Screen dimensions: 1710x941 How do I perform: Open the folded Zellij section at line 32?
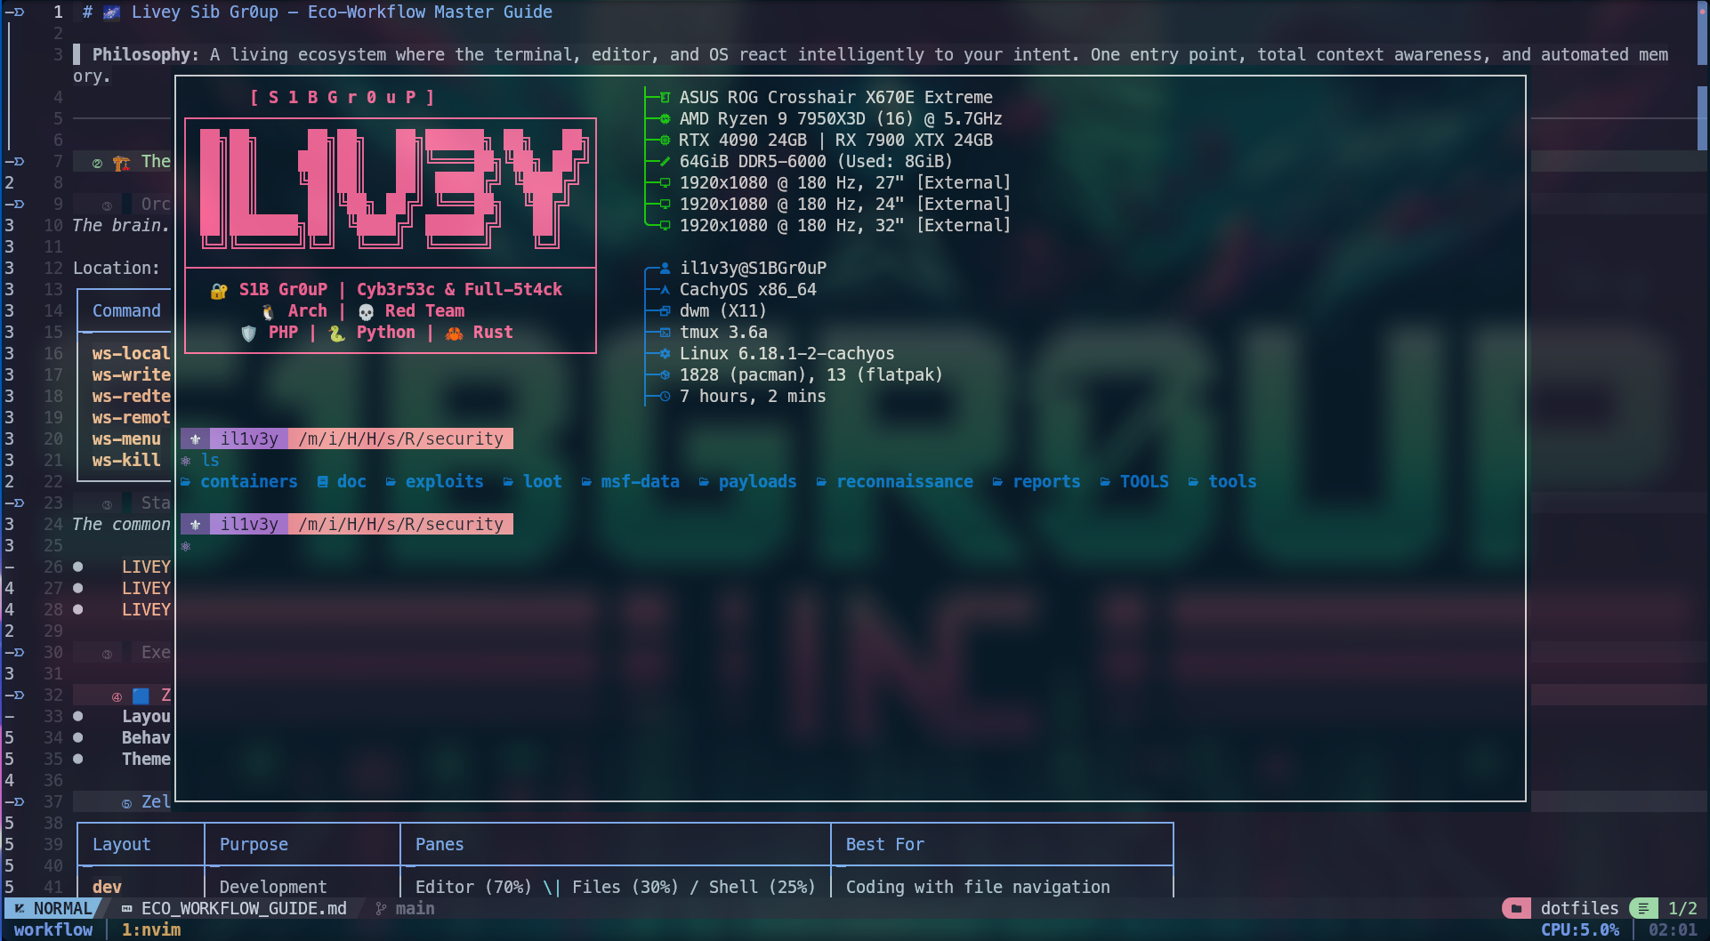(x=15, y=695)
